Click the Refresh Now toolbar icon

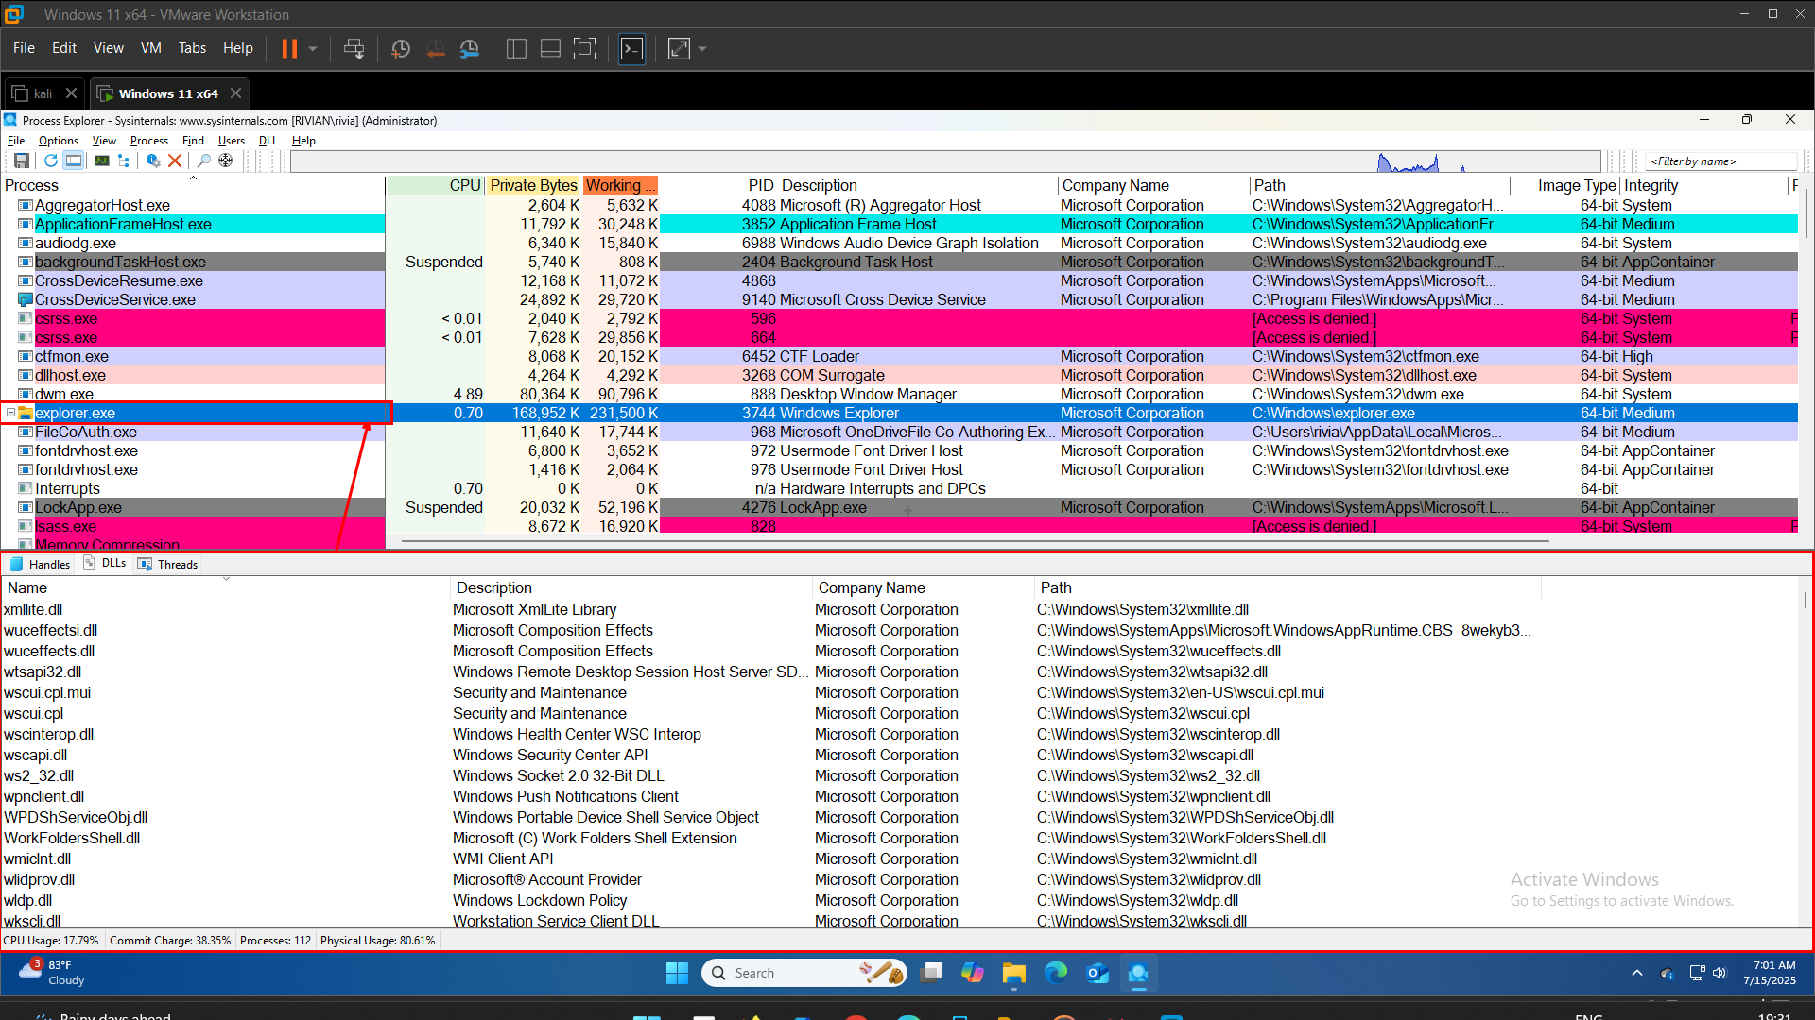(51, 161)
